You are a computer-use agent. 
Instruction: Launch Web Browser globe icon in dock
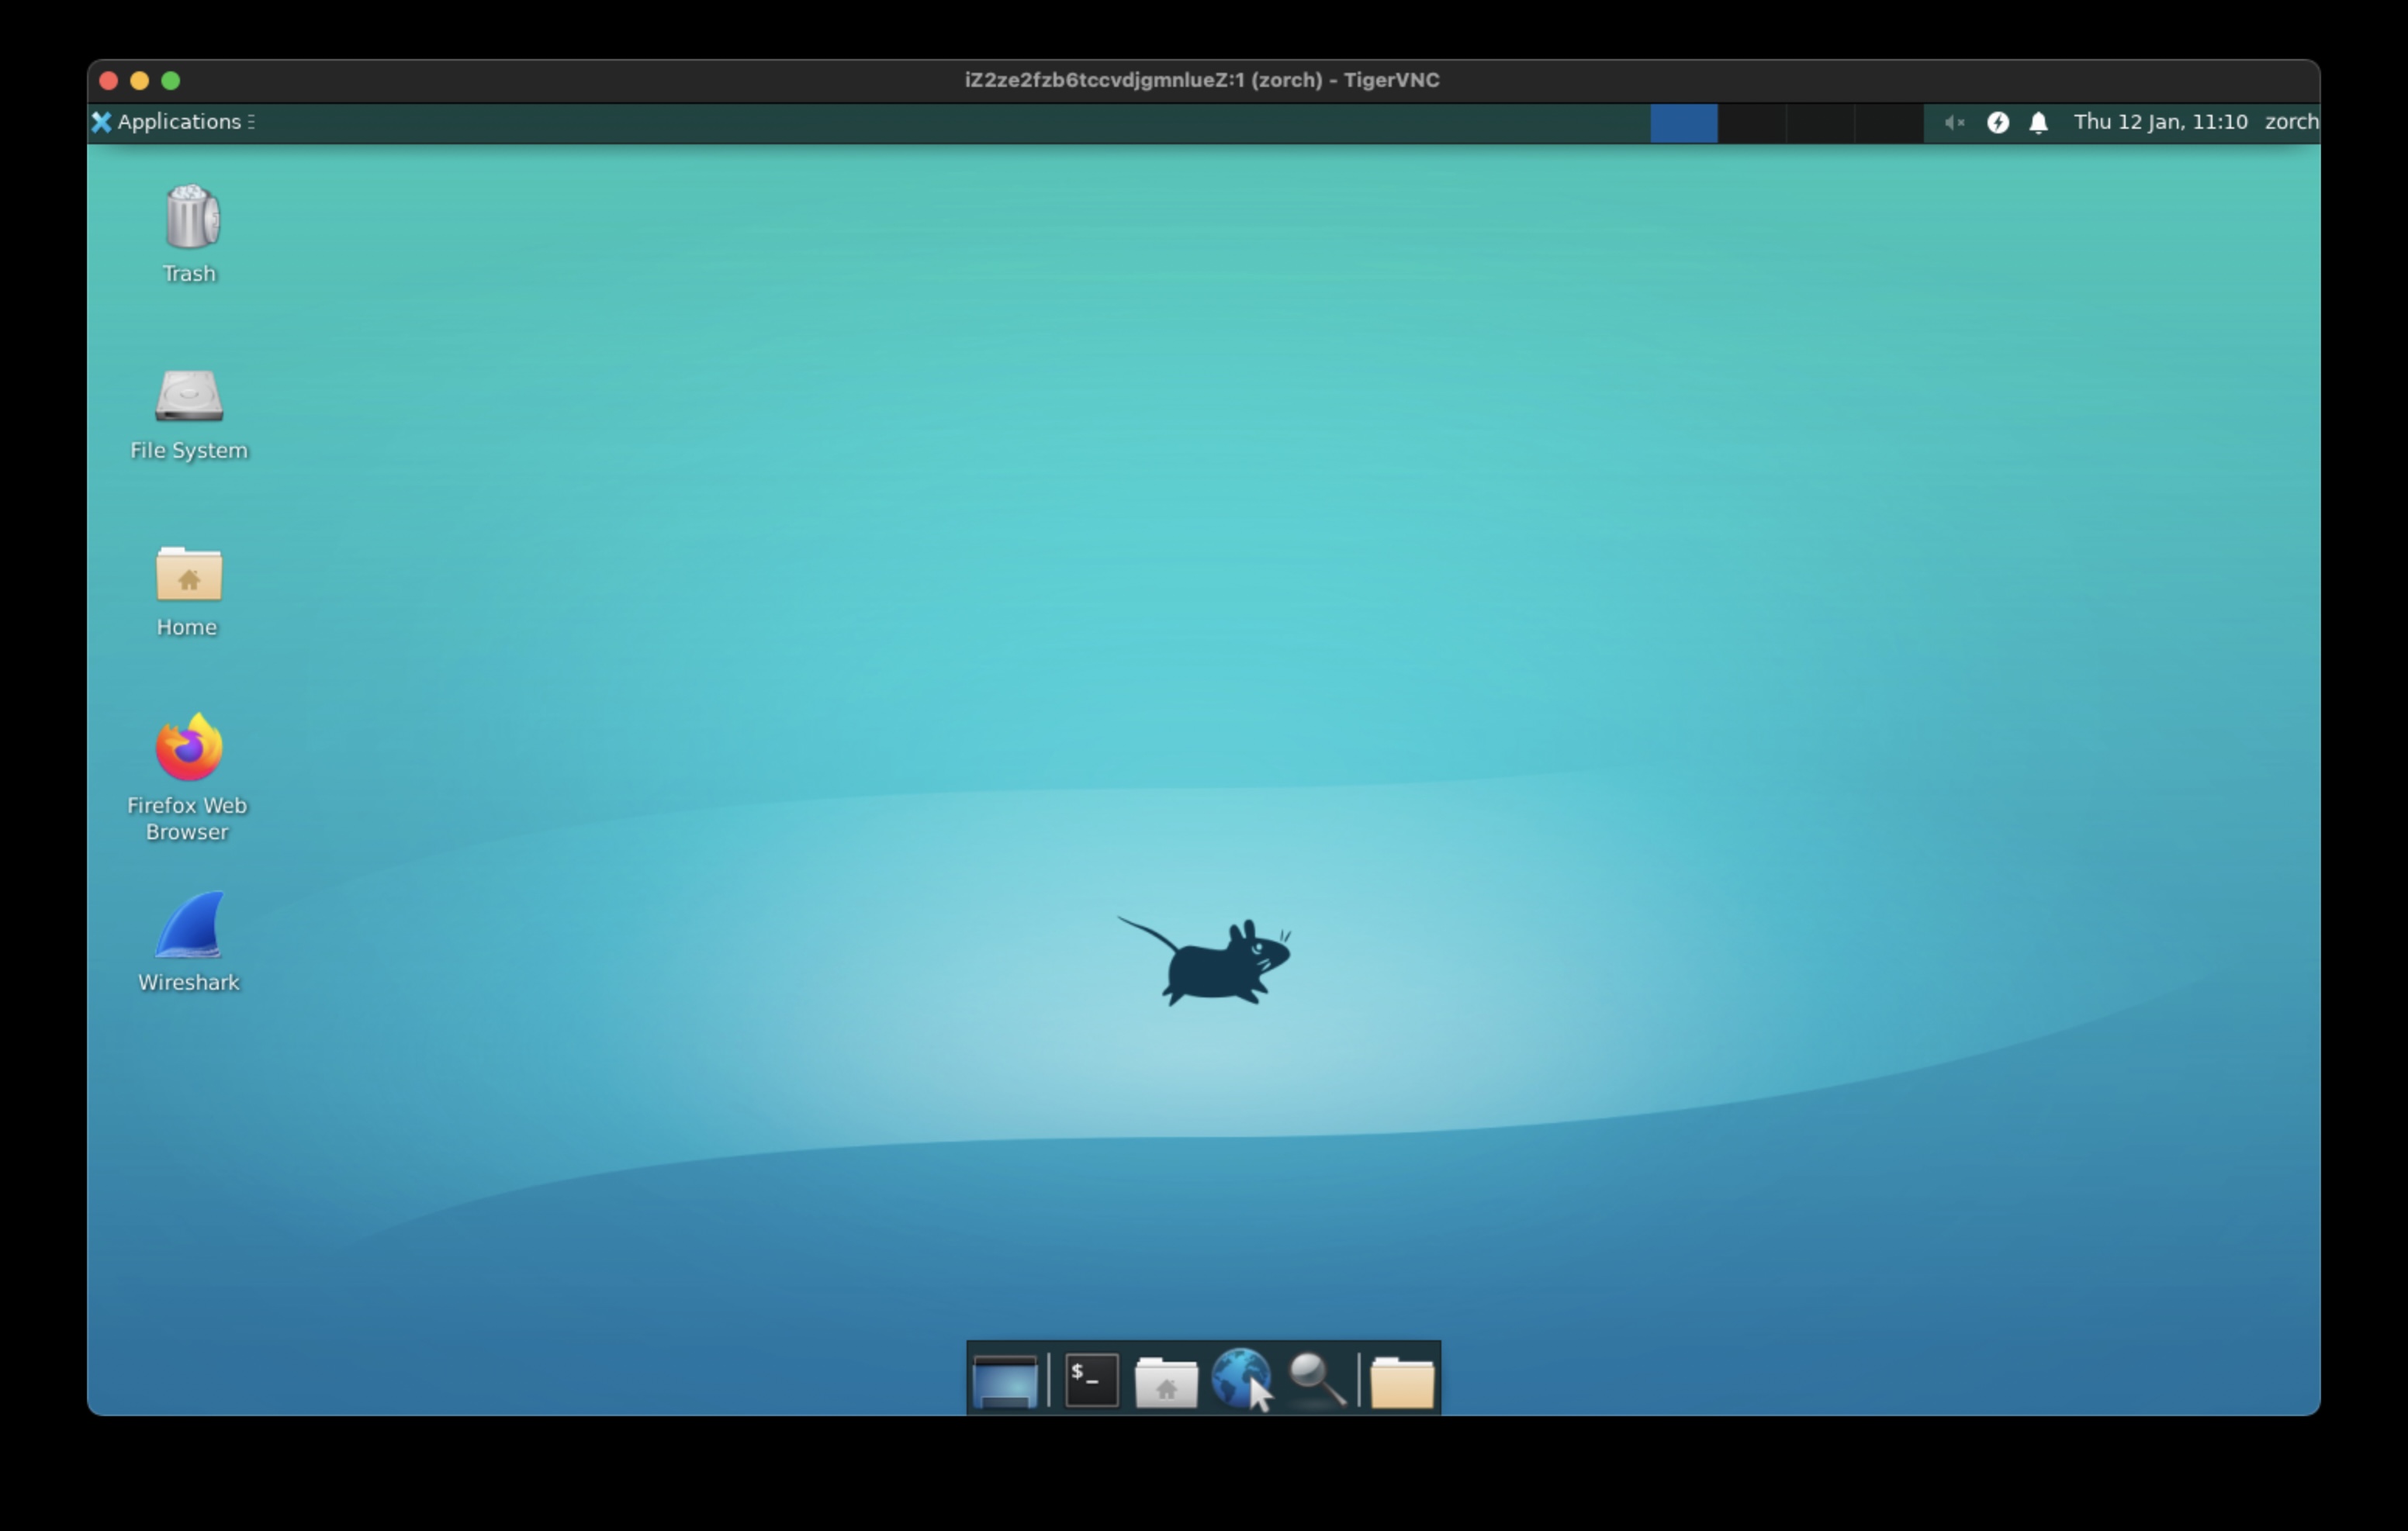[1241, 1378]
